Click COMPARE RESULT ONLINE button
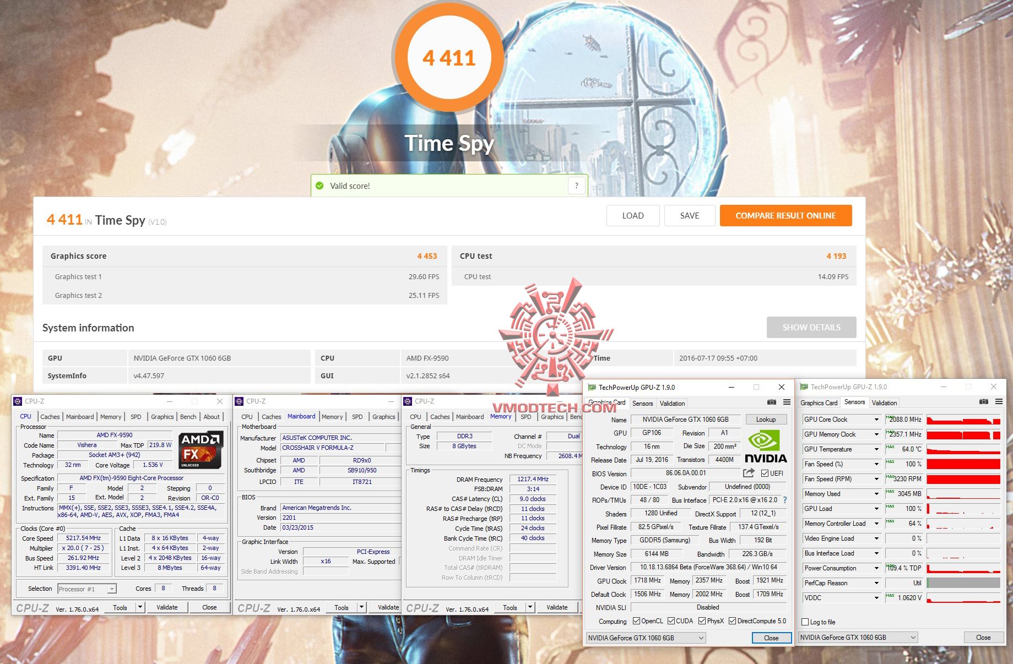This screenshot has width=1013, height=664. point(786,216)
